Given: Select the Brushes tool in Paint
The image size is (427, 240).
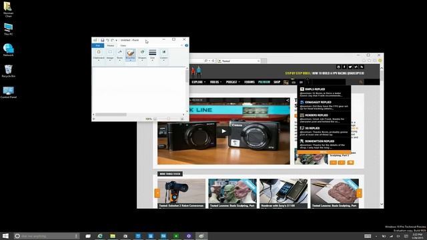Looking at the screenshot, I should coord(131,54).
